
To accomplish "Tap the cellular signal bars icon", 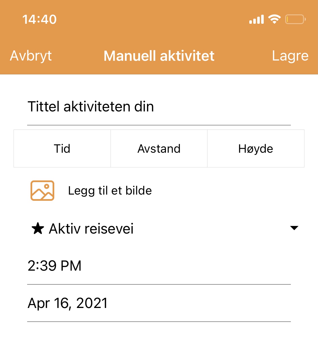I will coord(256,20).
